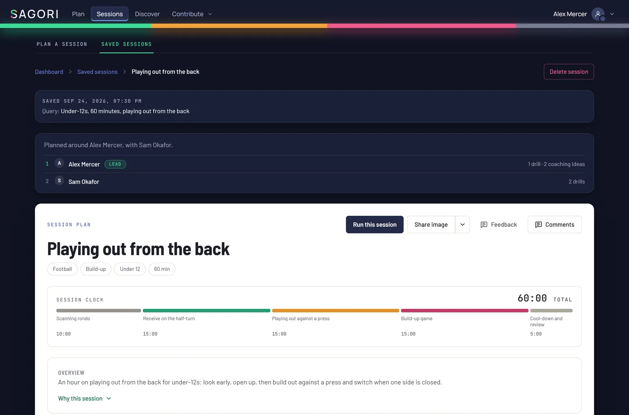This screenshot has width=629, height=415.
Task: Go to the Plan nav item
Action: (78, 14)
